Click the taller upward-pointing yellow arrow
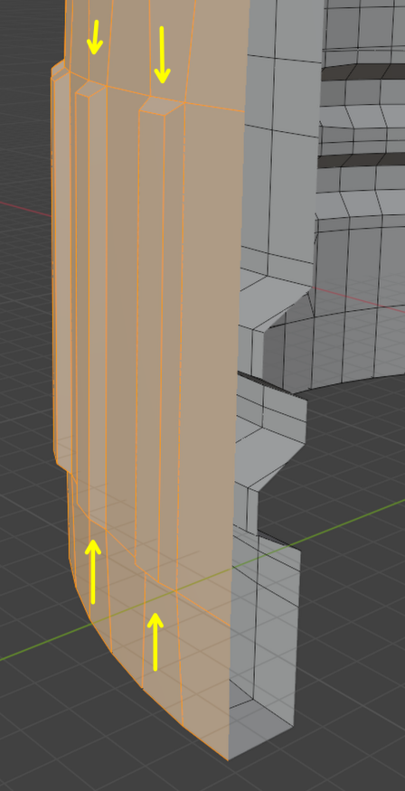 [92, 571]
